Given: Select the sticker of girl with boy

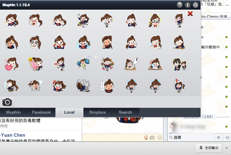Looking at the screenshot, I should 179,64.
